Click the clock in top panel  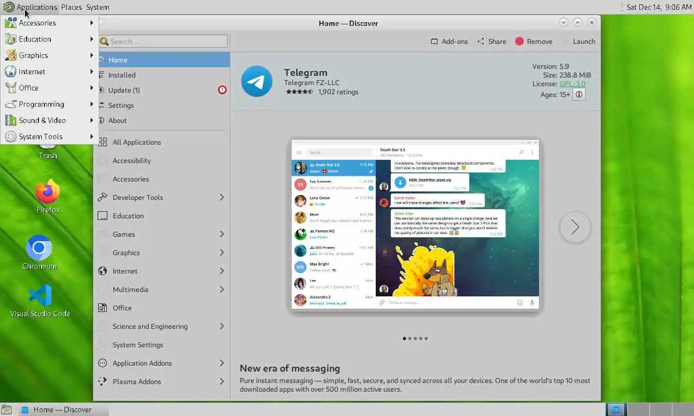coord(658,7)
